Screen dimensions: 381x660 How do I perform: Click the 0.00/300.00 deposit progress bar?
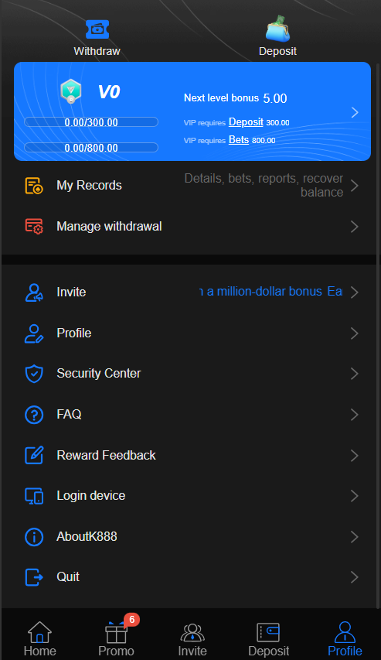coord(91,122)
